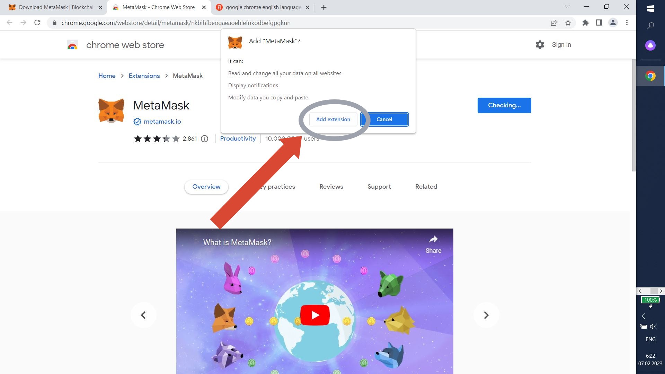Screen dimensions: 665x374
Task: Switch to the Reviews tab
Action: tap(331, 187)
